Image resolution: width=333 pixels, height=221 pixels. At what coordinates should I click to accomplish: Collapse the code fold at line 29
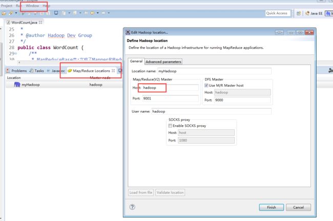tap(15, 53)
